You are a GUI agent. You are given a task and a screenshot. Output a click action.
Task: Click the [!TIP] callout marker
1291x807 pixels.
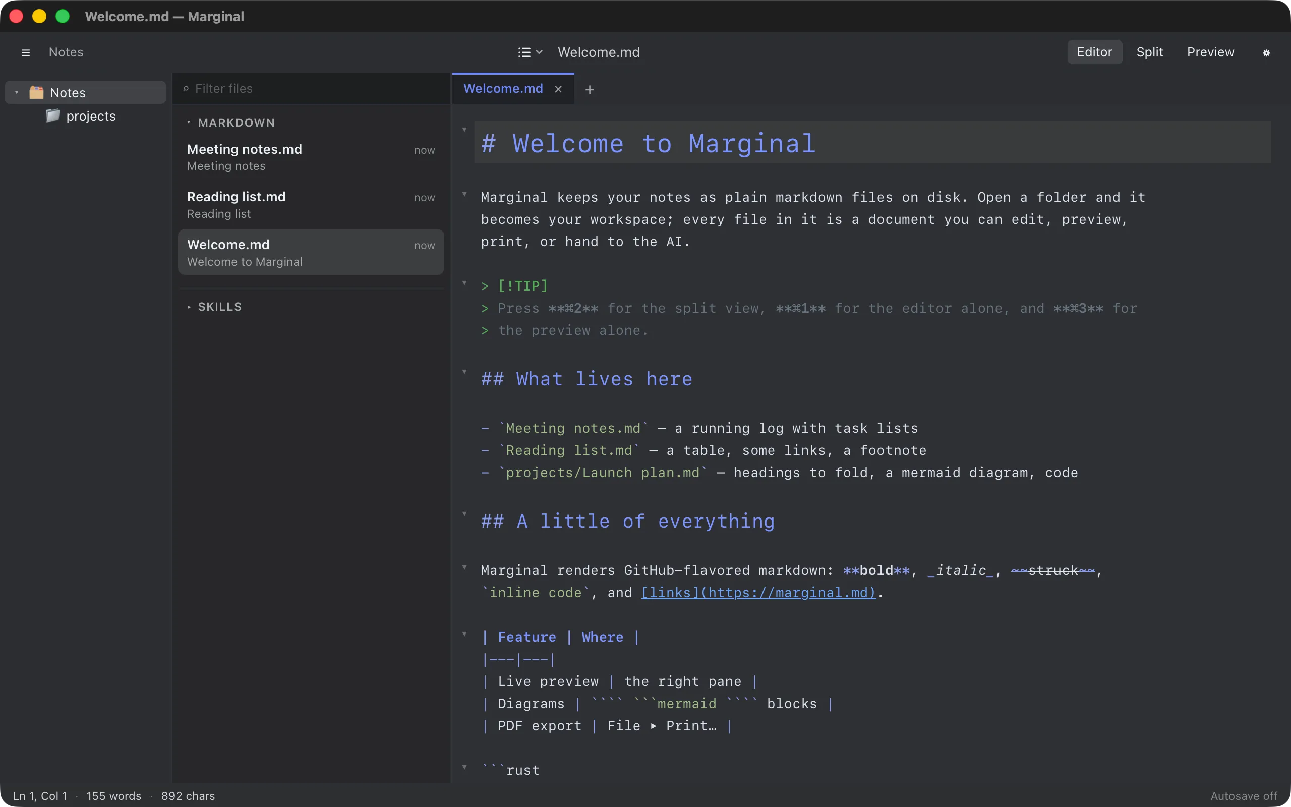point(523,285)
